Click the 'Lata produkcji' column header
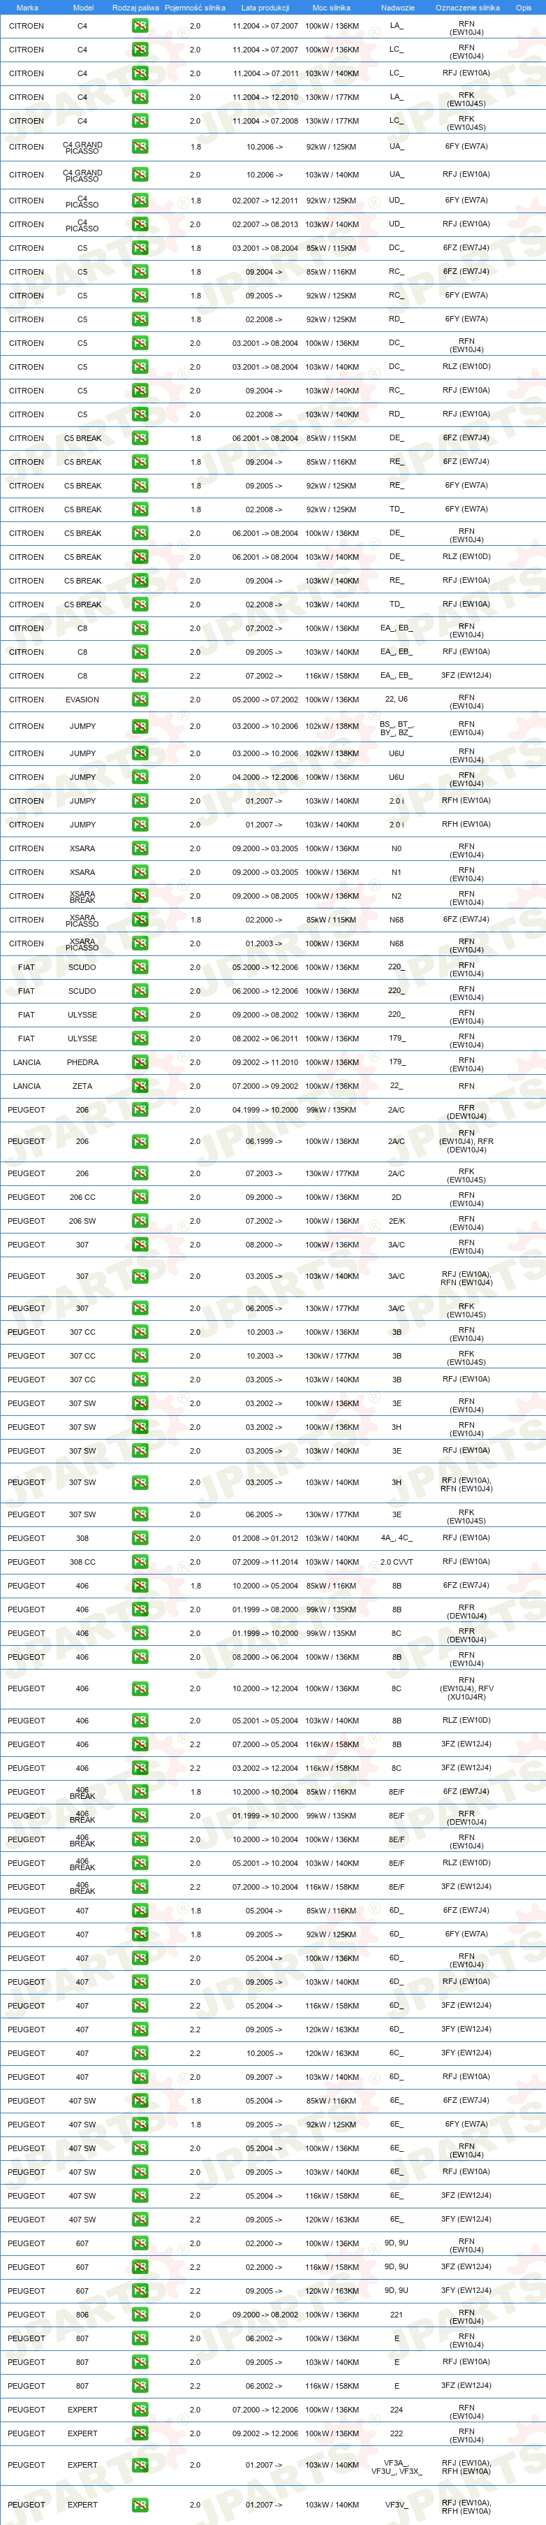The width and height of the screenshot is (546, 2525). [265, 8]
